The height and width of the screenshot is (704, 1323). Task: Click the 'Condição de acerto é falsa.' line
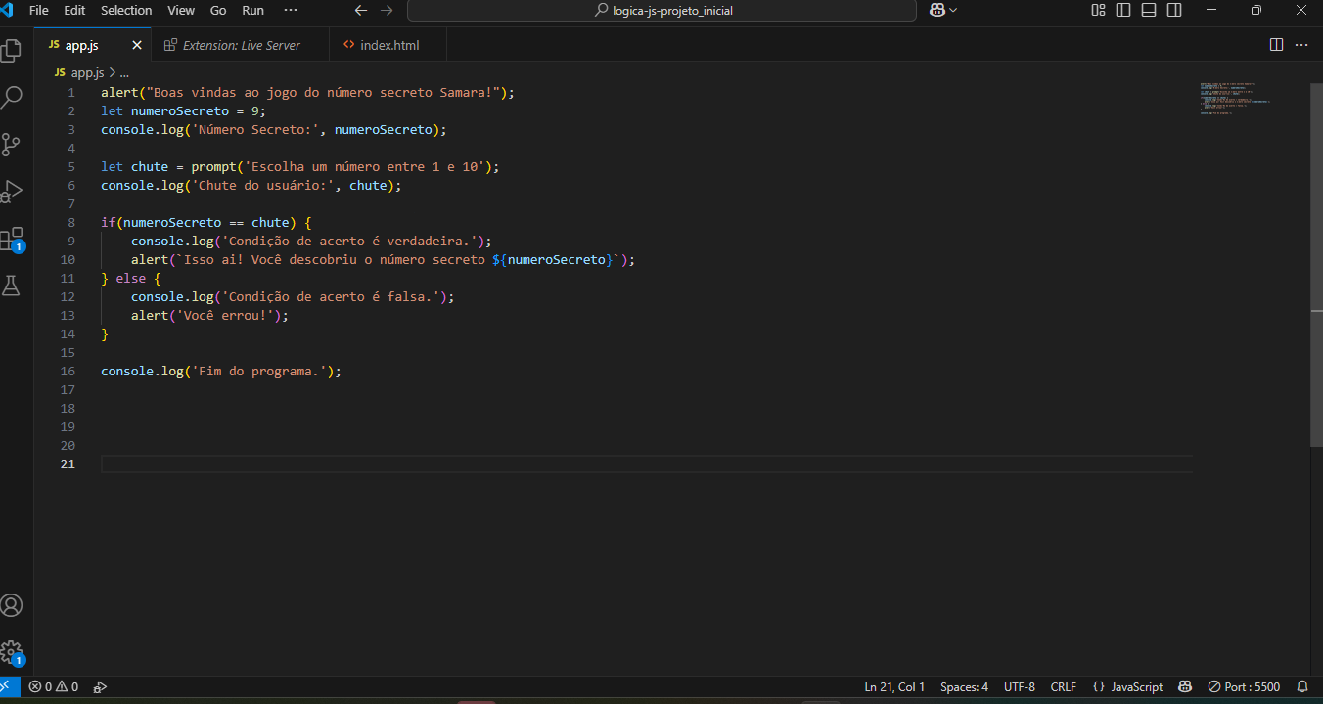(293, 297)
